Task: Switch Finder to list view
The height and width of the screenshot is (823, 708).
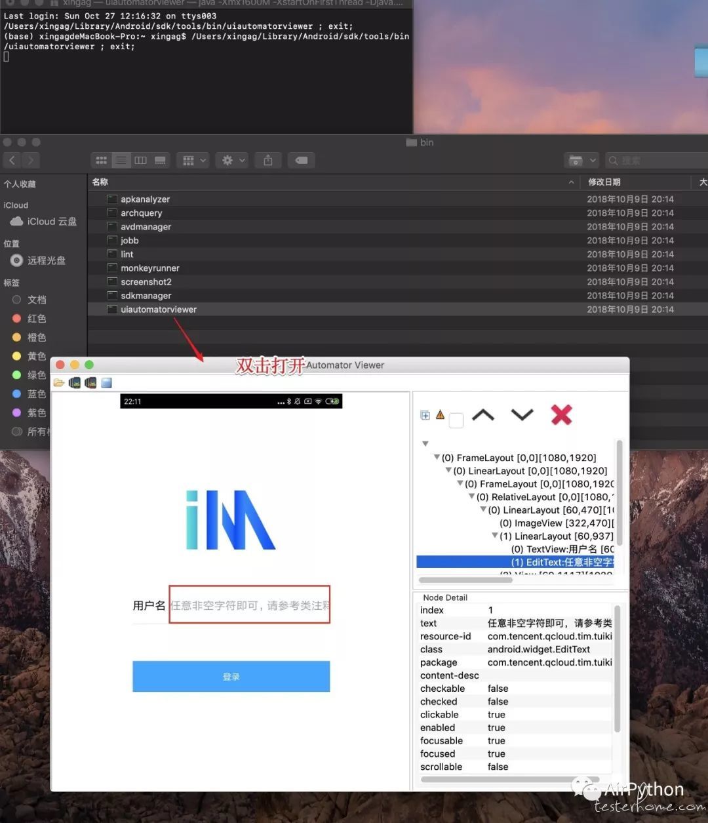Action: coord(121,160)
